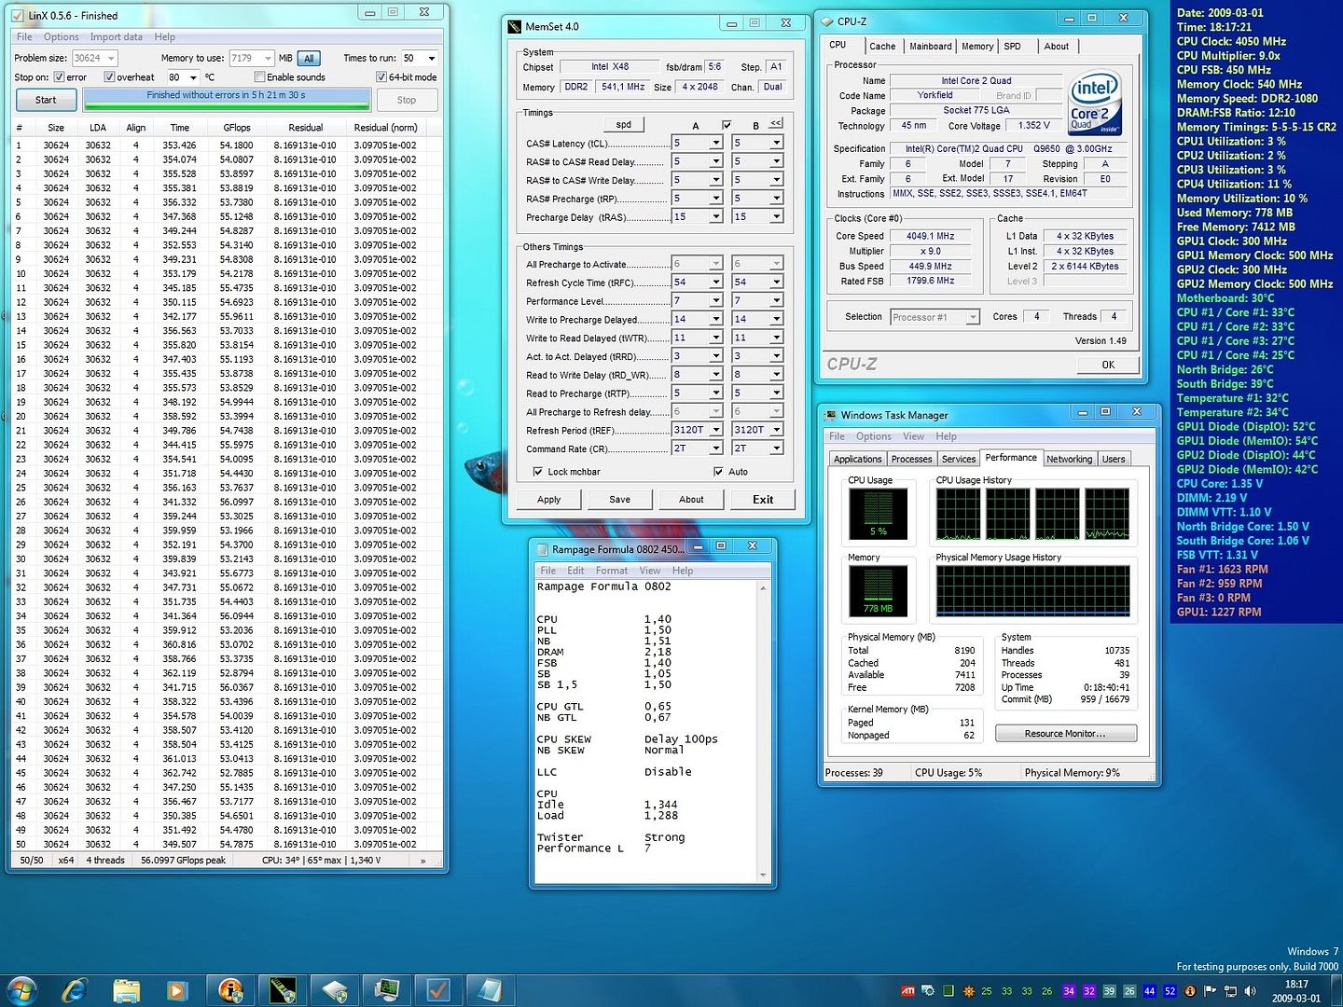Switch to CPU-Z SPD tab
The height and width of the screenshot is (1007, 1343).
point(1012,46)
